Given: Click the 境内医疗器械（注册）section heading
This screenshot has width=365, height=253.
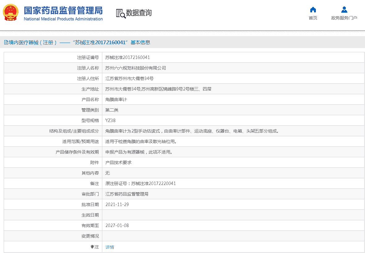Looking at the screenshot, I should pos(32,43).
